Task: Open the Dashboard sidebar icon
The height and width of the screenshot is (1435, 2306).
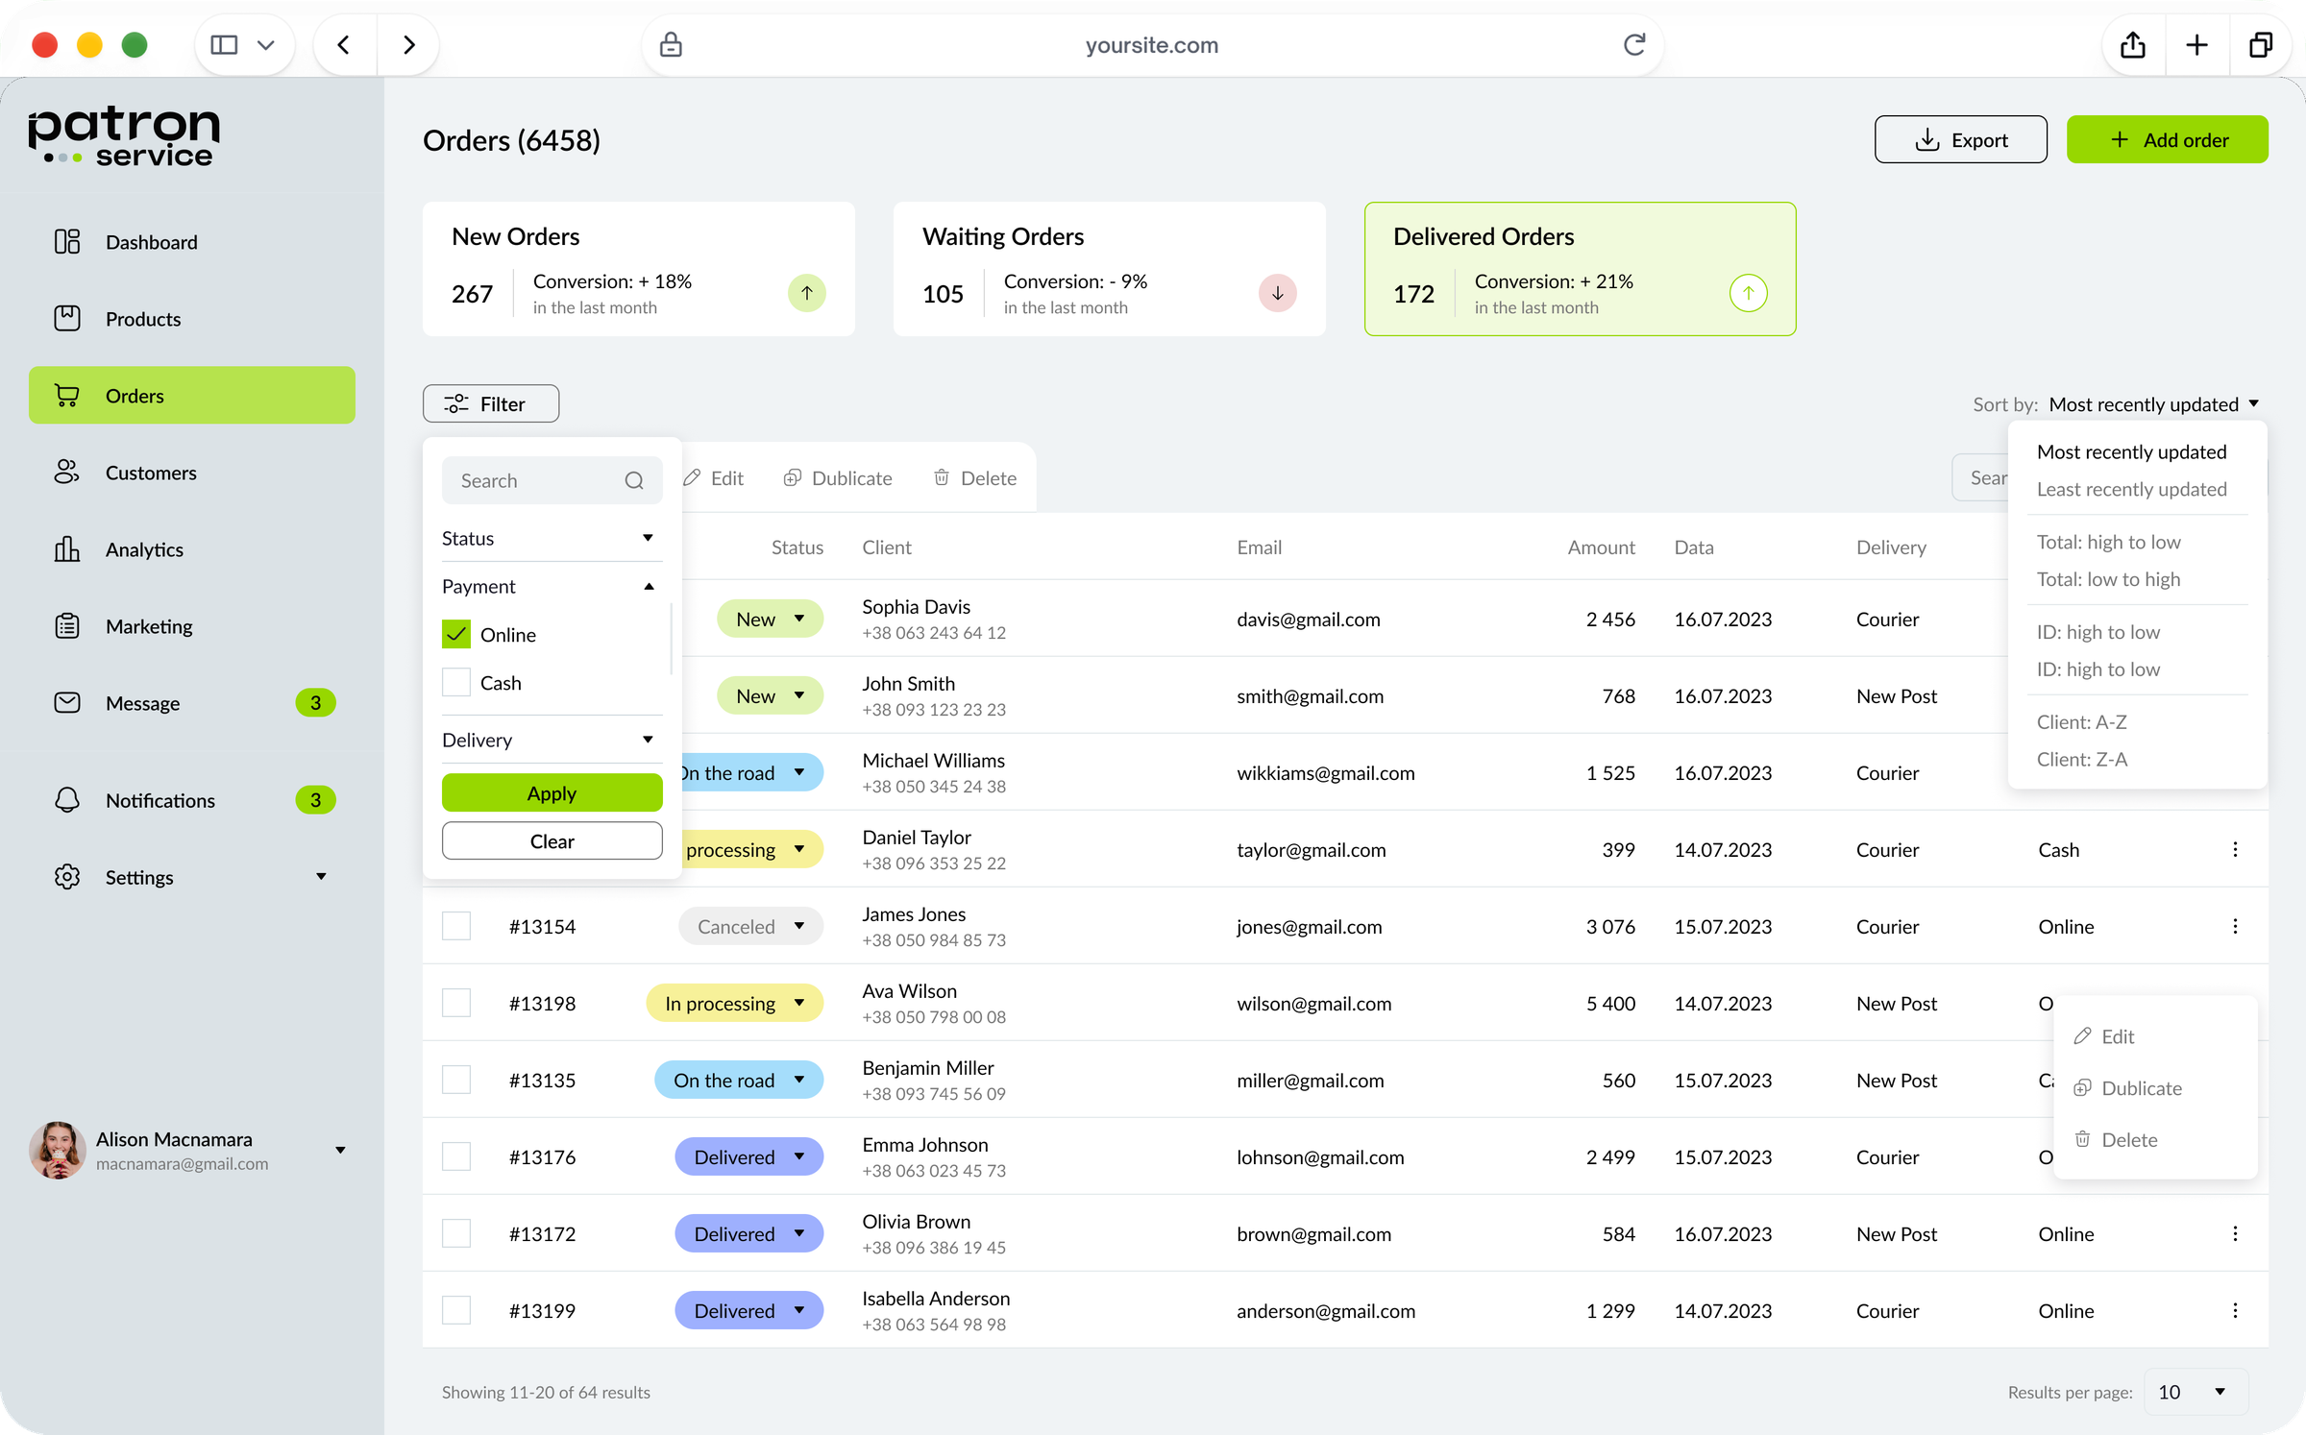Action: click(x=67, y=241)
